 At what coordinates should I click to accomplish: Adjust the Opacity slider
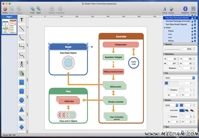173,49
